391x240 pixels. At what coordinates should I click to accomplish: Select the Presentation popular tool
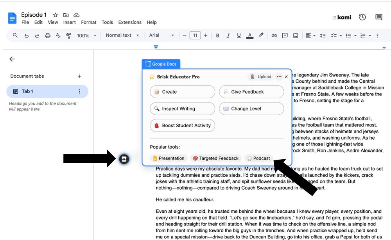point(169,158)
